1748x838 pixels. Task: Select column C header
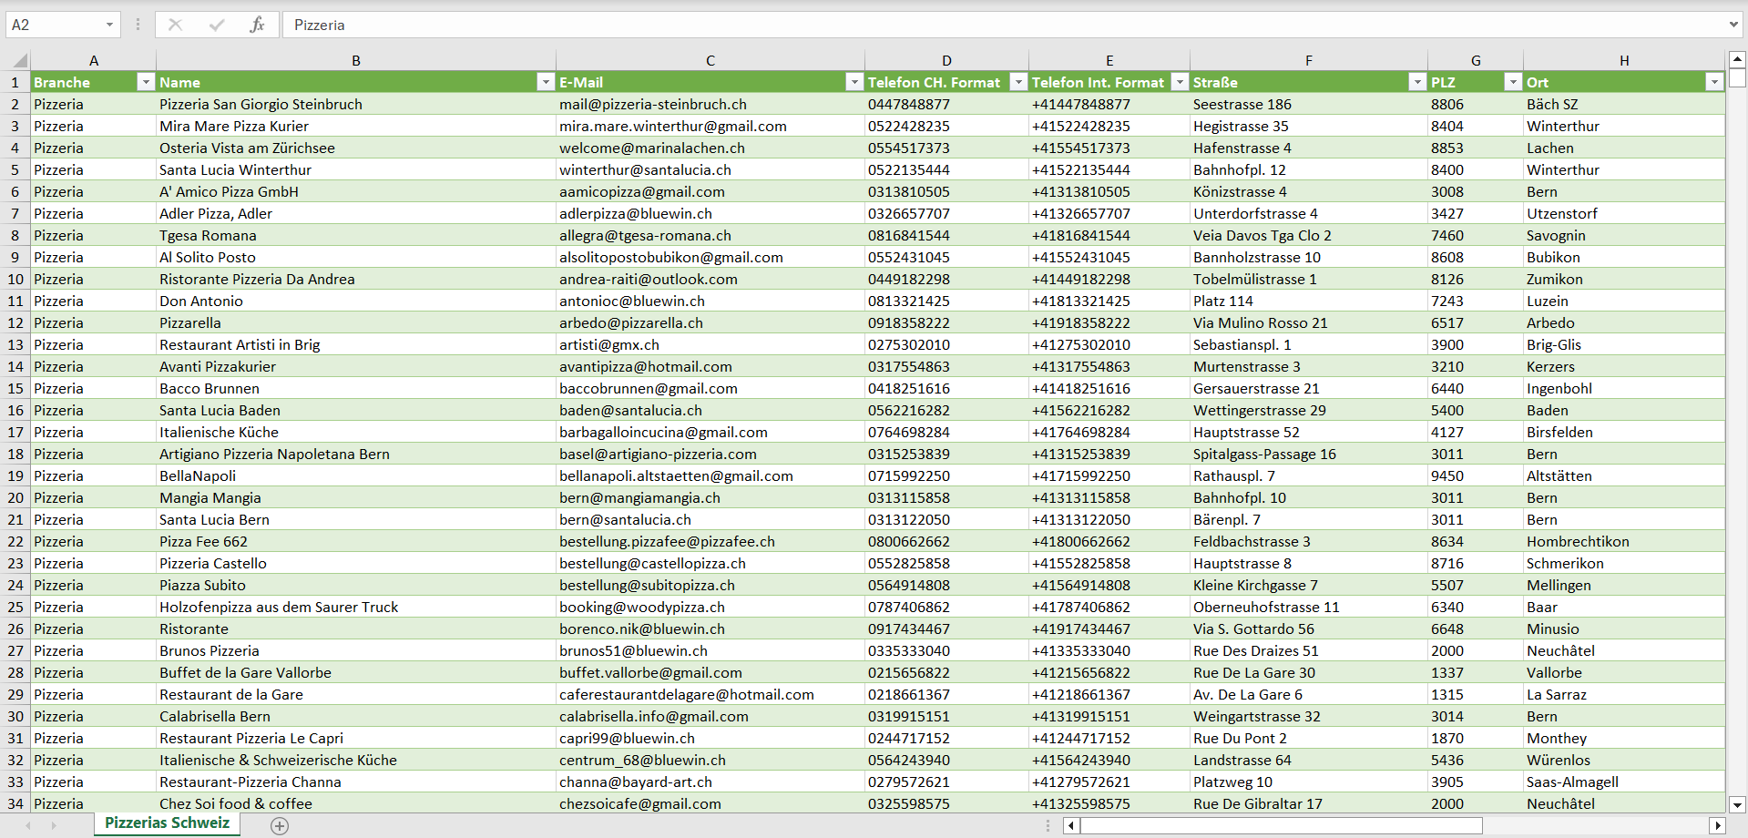[x=710, y=61]
